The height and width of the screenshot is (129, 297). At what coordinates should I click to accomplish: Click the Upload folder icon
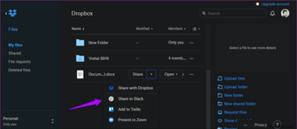click(220, 87)
